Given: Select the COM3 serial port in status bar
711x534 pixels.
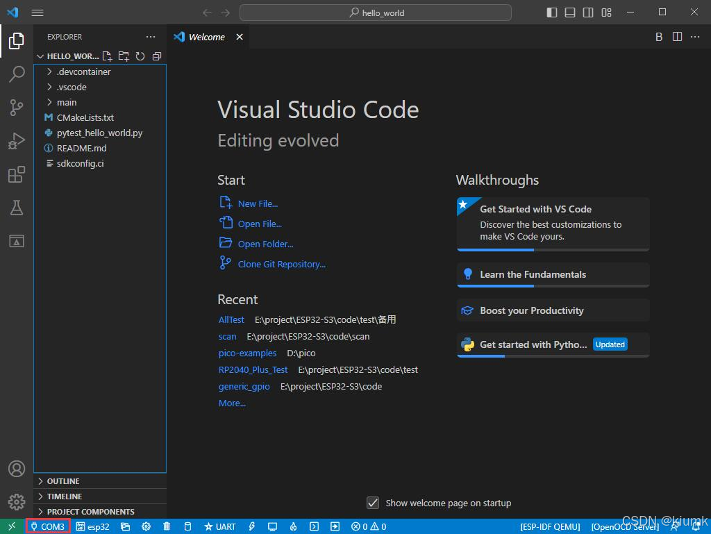Looking at the screenshot, I should 48,526.
